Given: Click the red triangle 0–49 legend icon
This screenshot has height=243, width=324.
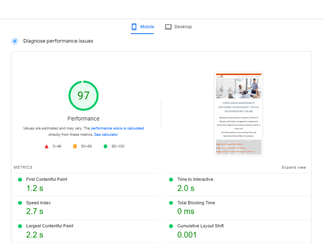Looking at the screenshot, I should pyautogui.click(x=46, y=146).
